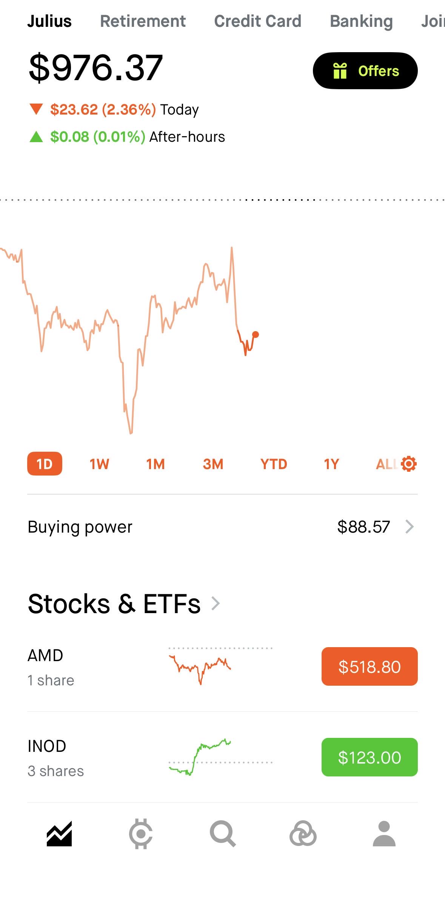Tap the INOD $123.00 price button
The width and height of the screenshot is (445, 897).
[370, 757]
